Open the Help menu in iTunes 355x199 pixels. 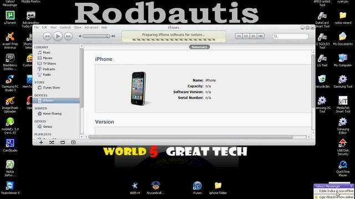pyautogui.click(x=104, y=27)
